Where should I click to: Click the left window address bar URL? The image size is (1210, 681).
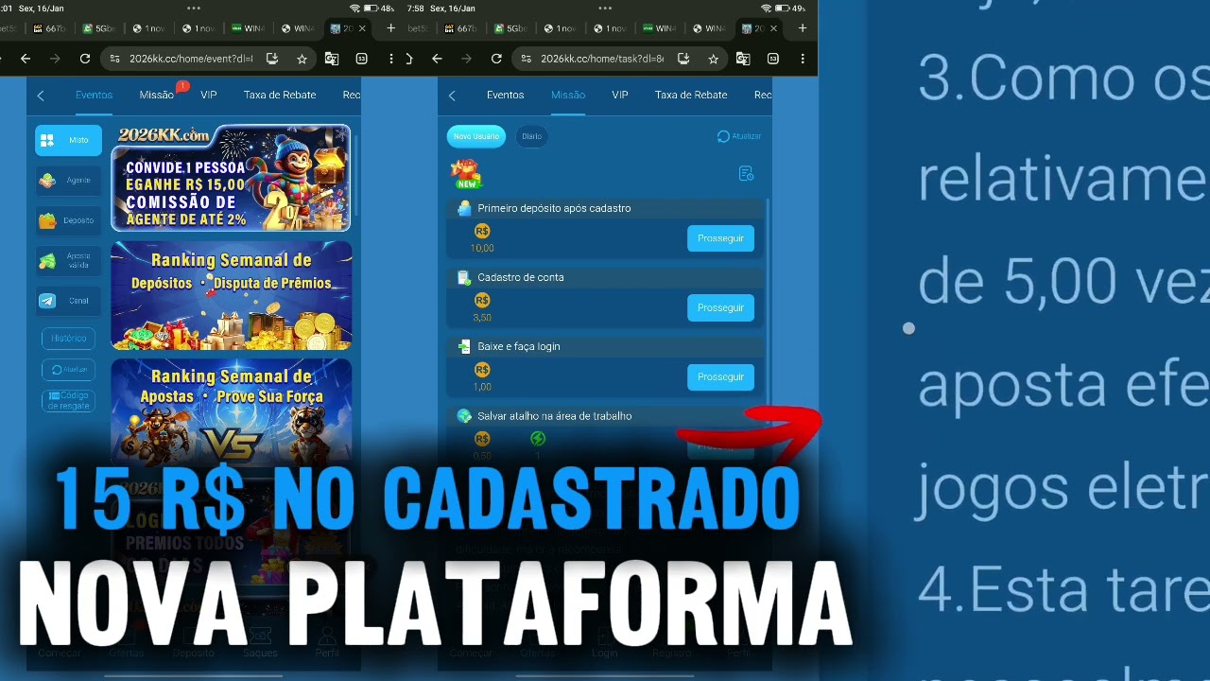(x=191, y=59)
